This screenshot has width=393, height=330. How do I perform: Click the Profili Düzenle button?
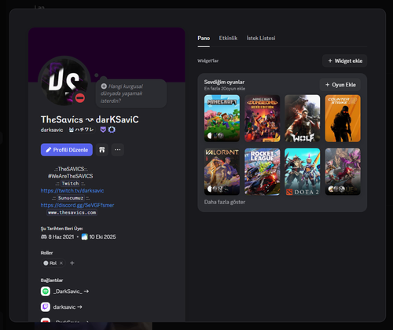tap(67, 150)
